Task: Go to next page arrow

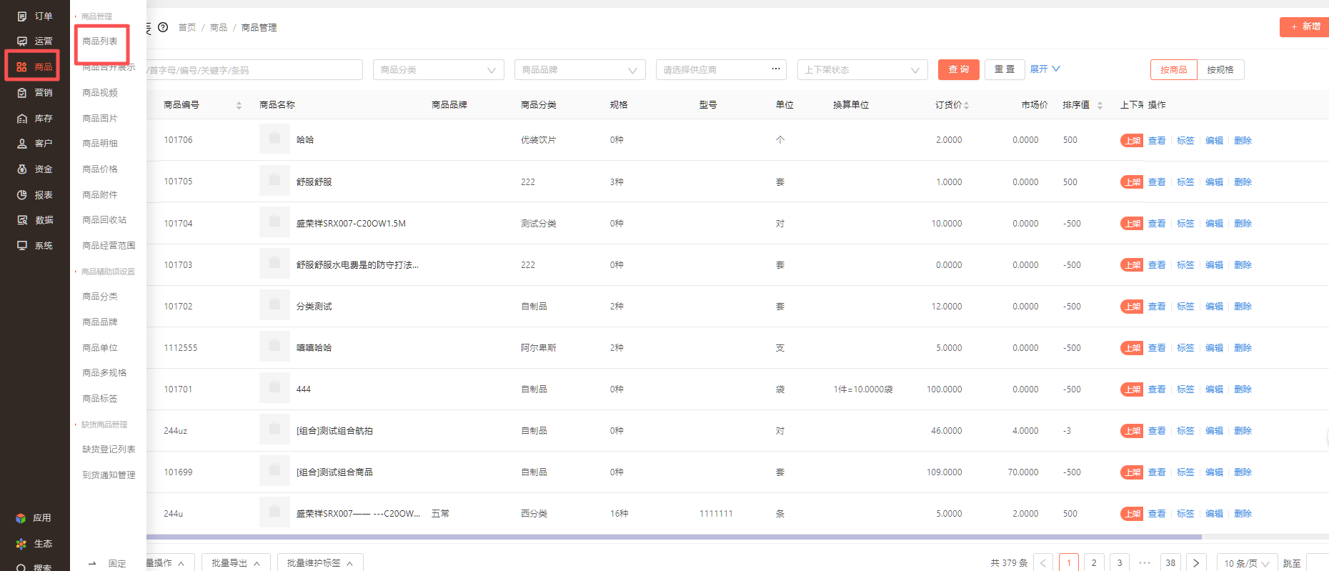Action: 1196,563
